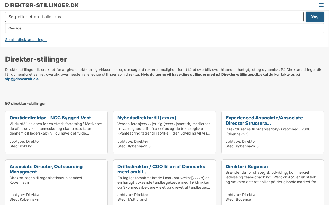329x205 pixels.
Task: Open Områdedirektør – NCC Byggeri Vest job
Action: (x=50, y=118)
